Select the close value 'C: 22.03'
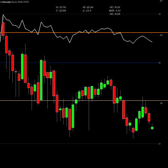168x168 pixels. pos(61,11)
